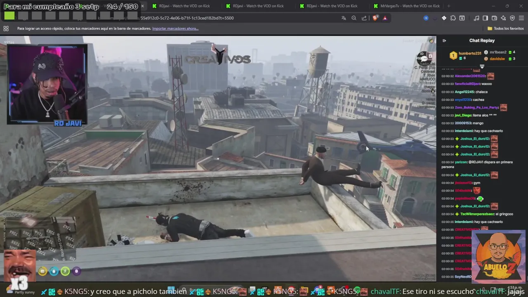Click humberto231 top gifter name
Image resolution: width=528 pixels, height=297 pixels.
pos(470,53)
